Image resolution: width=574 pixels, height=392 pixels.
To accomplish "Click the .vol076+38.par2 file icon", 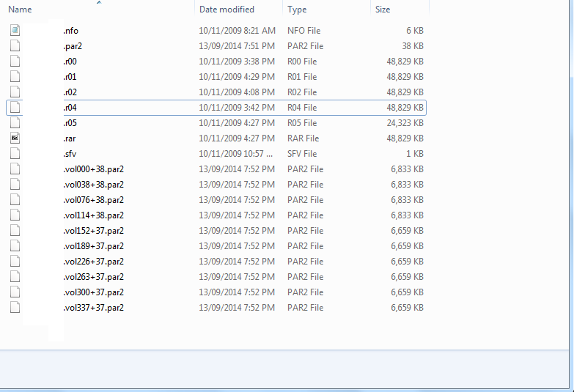I will [x=15, y=199].
